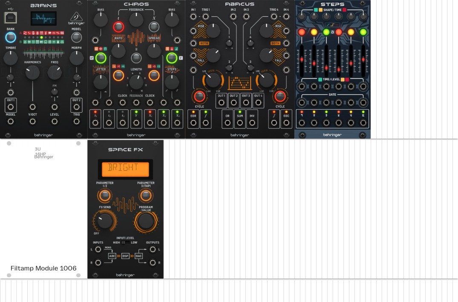
Task: Click the TRIG 1 jack on Abacus
Action: [x=206, y=17]
